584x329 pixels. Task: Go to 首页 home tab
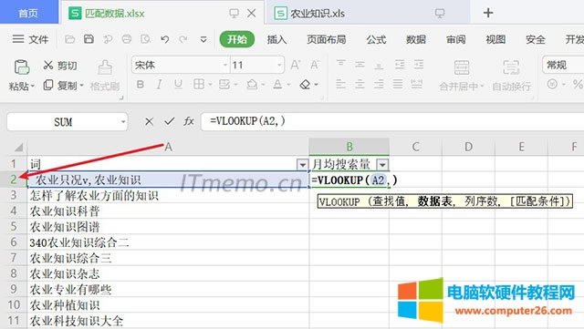28,13
